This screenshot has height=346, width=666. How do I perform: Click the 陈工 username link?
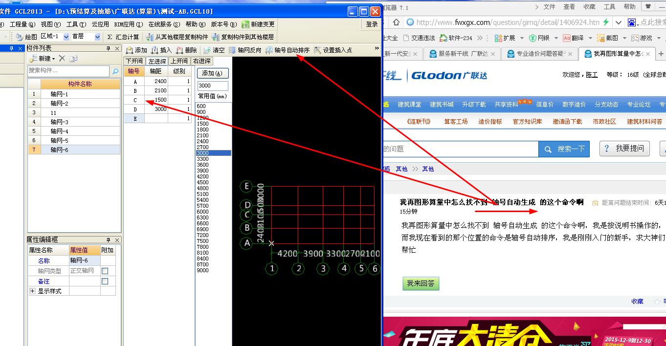coord(592,75)
